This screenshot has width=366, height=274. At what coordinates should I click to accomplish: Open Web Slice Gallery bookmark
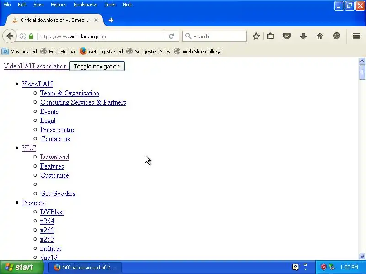click(198, 52)
